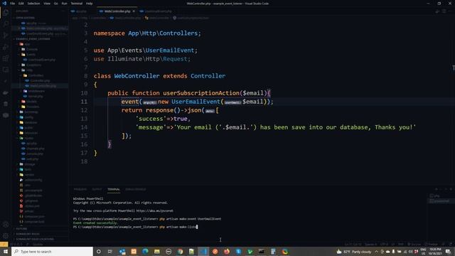Open Task View from the taskbar

tap(110, 251)
